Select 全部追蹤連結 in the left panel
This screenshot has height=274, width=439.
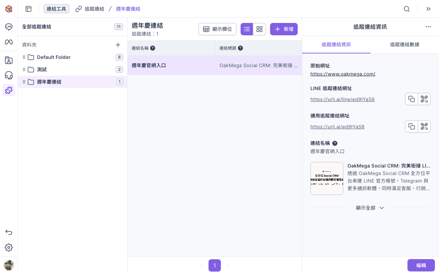click(x=72, y=27)
